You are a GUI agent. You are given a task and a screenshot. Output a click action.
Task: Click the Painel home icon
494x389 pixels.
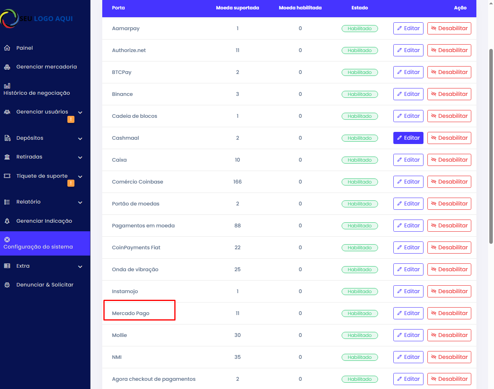pos(7,48)
